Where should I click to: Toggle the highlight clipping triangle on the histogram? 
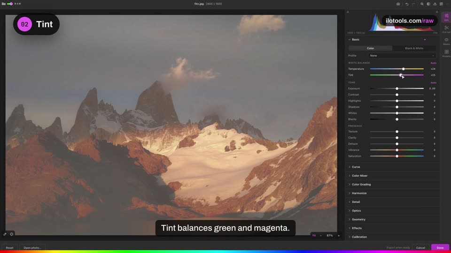(x=437, y=12)
